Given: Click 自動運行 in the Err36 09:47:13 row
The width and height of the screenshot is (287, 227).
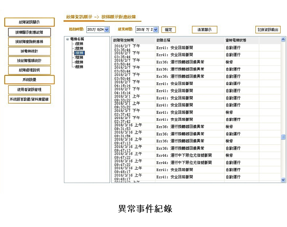Looking at the screenshot, I should (x=233, y=148).
